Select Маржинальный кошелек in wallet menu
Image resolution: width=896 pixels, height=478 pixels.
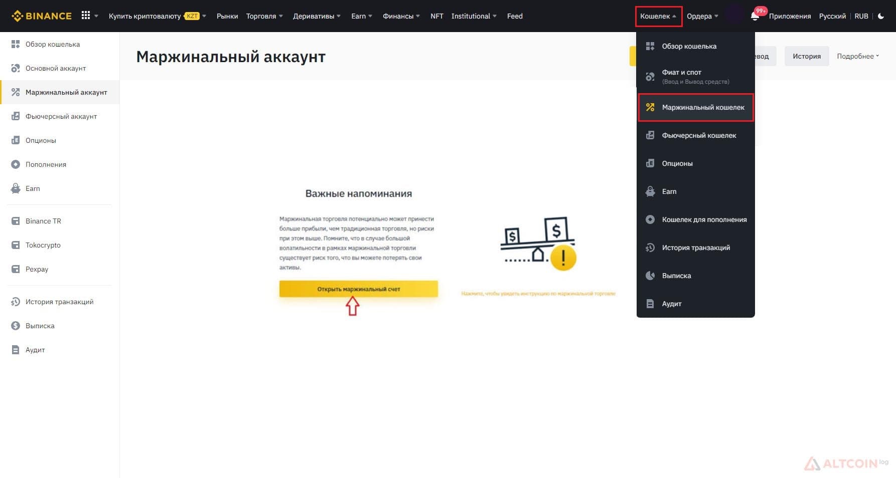[x=696, y=107]
